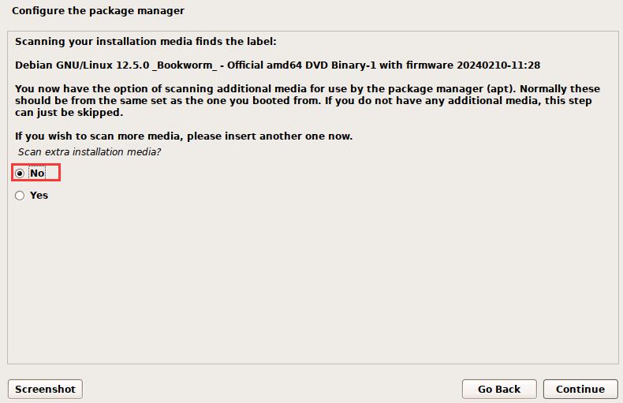This screenshot has width=623, height=403.
Task: Take a screenshot with Screenshot button
Action: (45, 389)
